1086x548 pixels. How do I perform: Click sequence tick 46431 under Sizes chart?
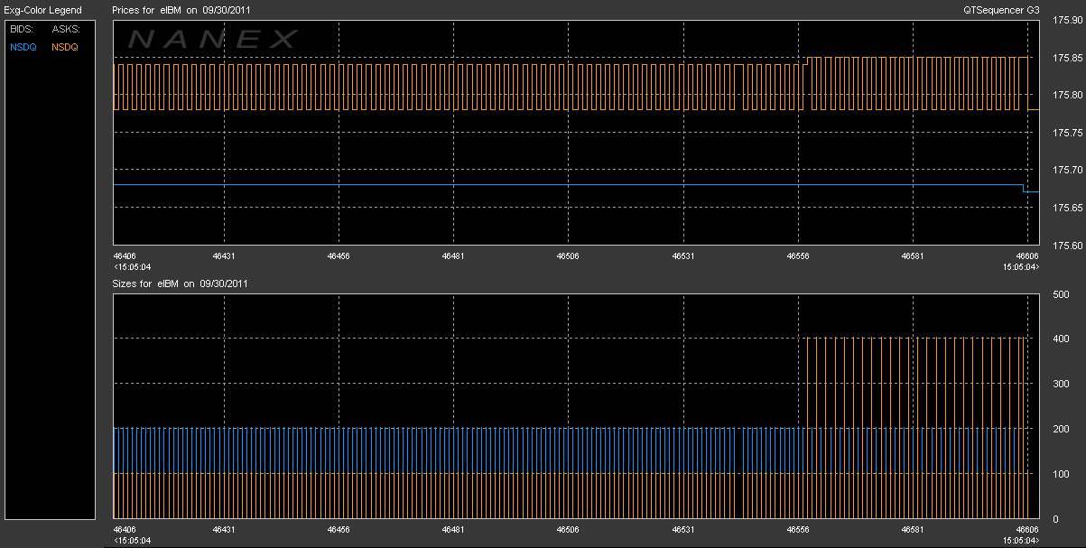(x=224, y=530)
